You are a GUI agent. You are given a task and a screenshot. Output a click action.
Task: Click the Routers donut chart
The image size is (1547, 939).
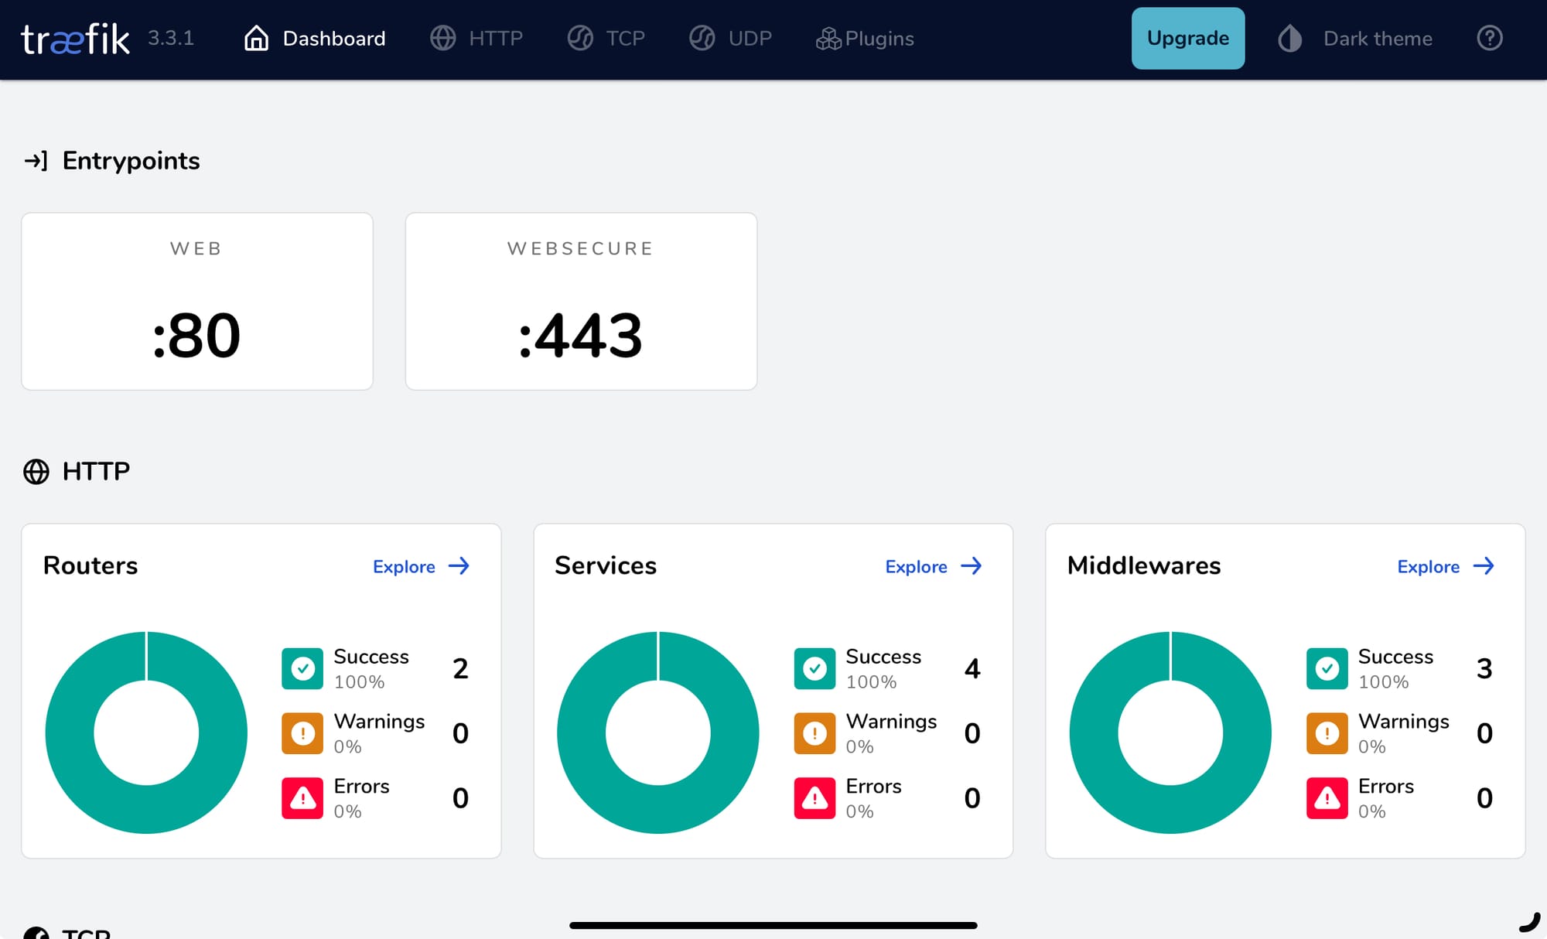point(146,732)
